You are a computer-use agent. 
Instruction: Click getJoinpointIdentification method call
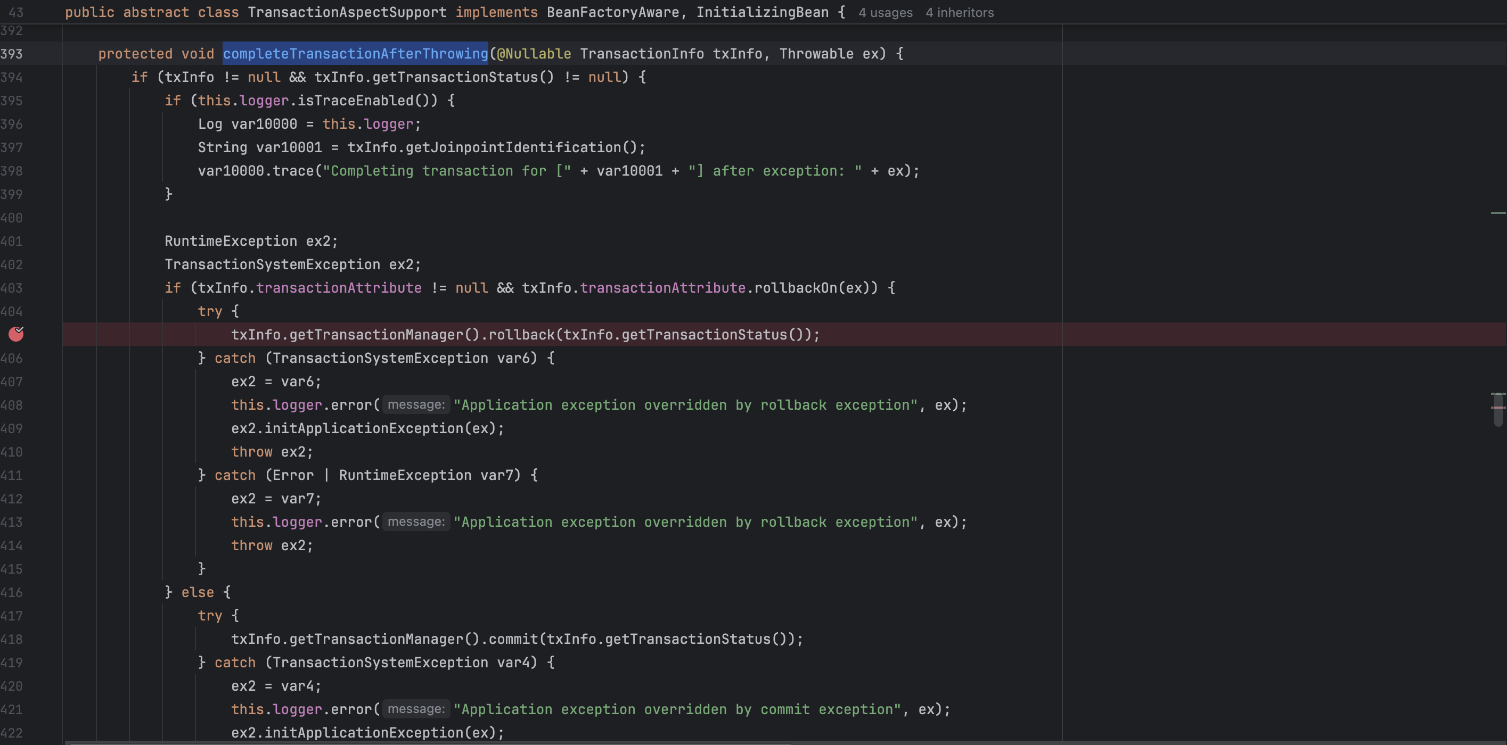[x=512, y=147]
